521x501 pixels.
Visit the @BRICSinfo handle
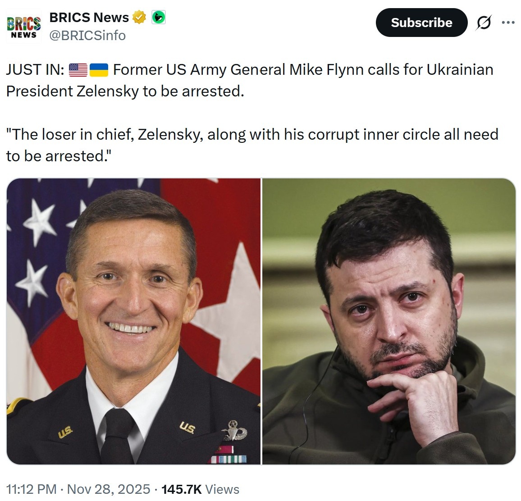[x=87, y=36]
